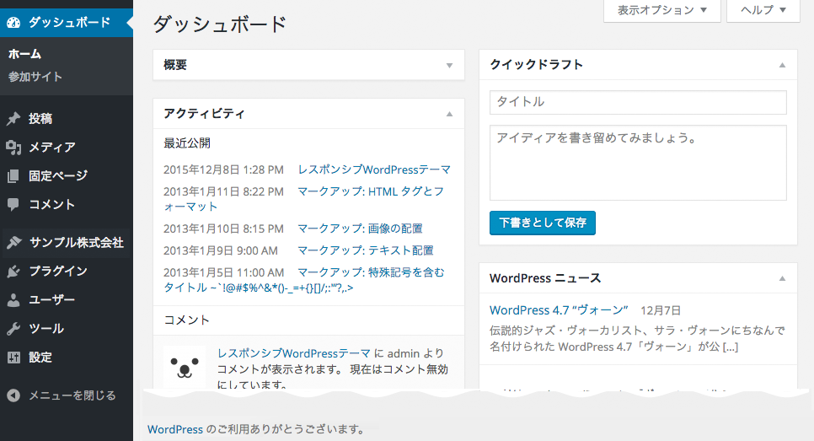The height and width of the screenshot is (441, 814).
Task: Collapse the アクティビティ widget
Action: pos(450,114)
